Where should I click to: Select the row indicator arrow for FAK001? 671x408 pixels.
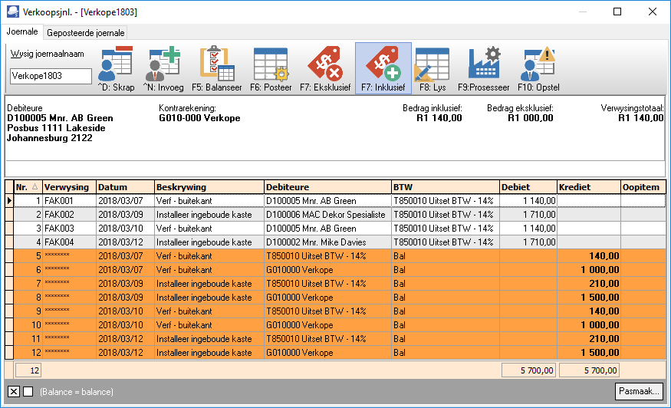[x=9, y=200]
